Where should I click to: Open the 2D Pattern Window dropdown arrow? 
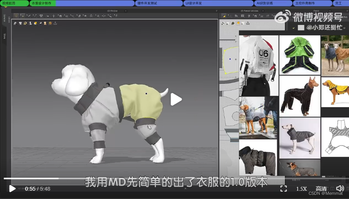click(263, 11)
